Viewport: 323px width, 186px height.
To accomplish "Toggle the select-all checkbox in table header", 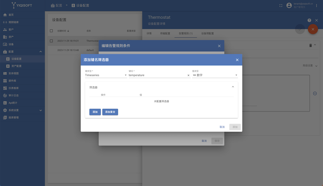I will 51,31.
